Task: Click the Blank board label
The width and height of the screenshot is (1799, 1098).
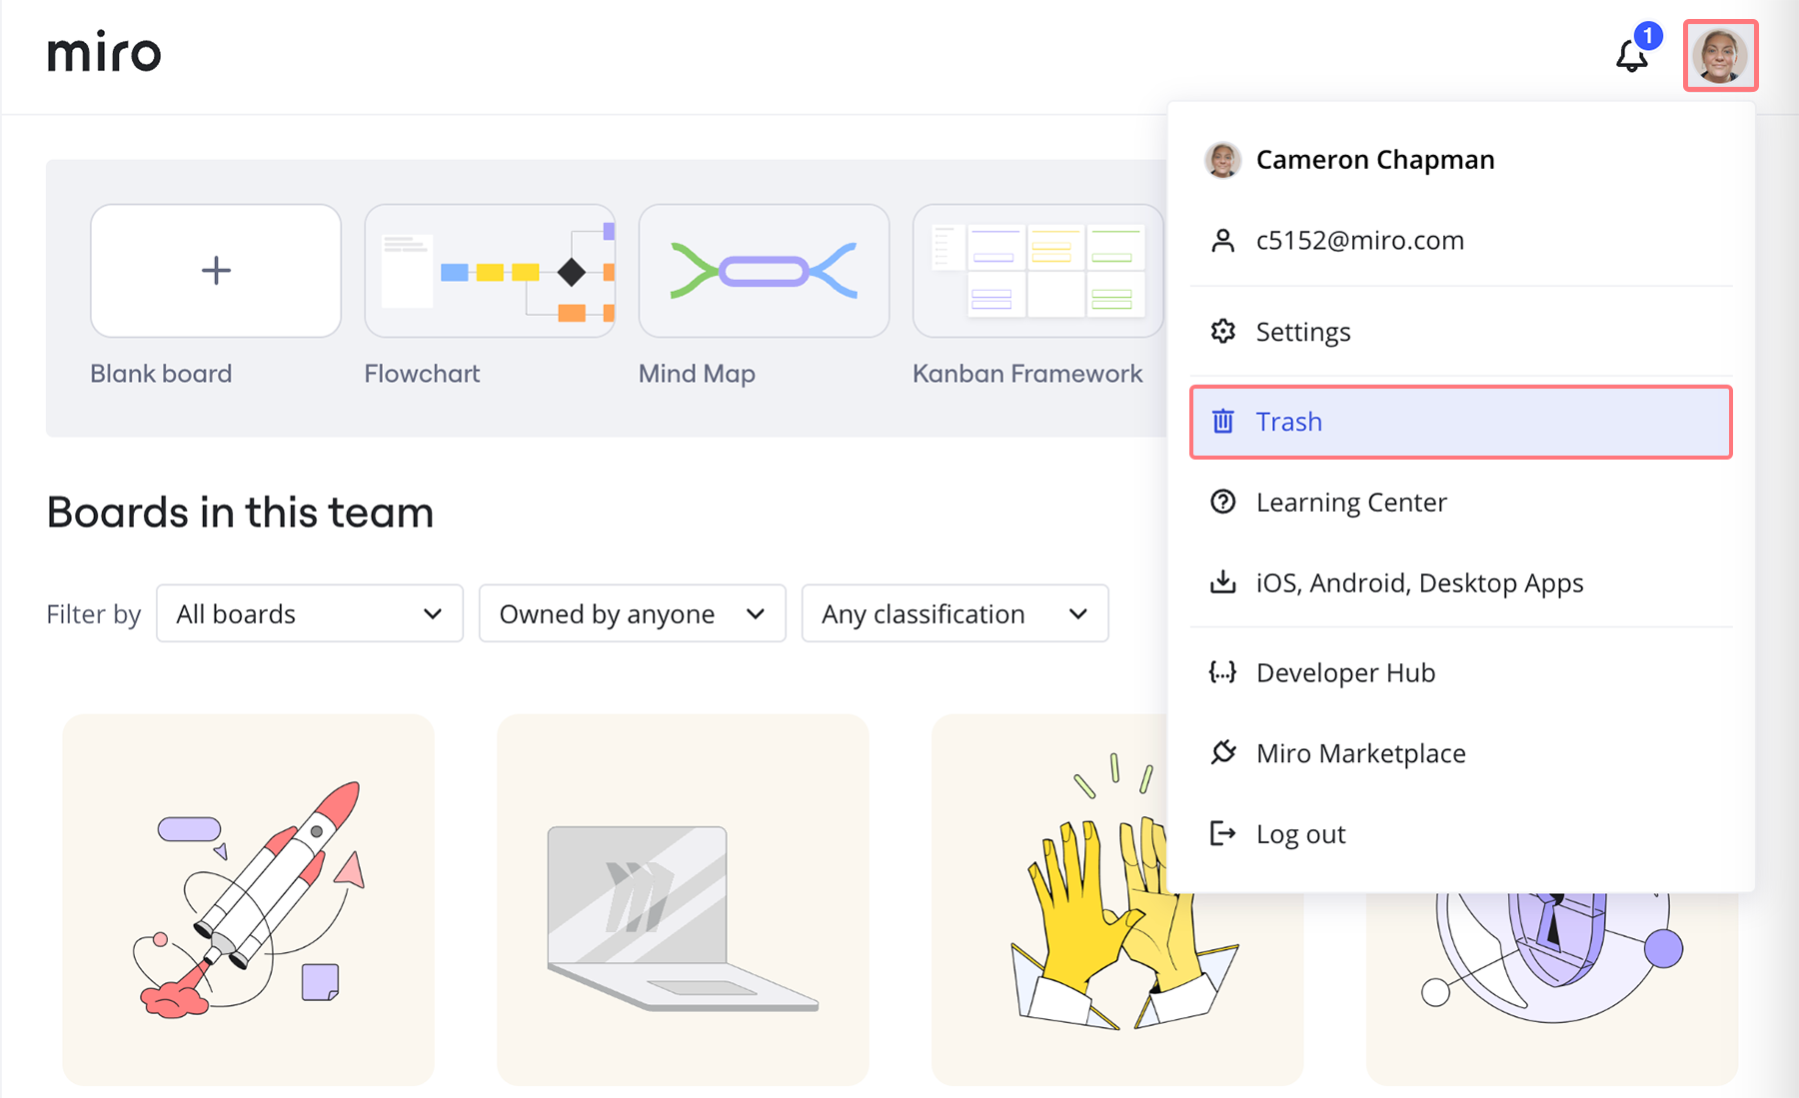Action: (x=161, y=374)
